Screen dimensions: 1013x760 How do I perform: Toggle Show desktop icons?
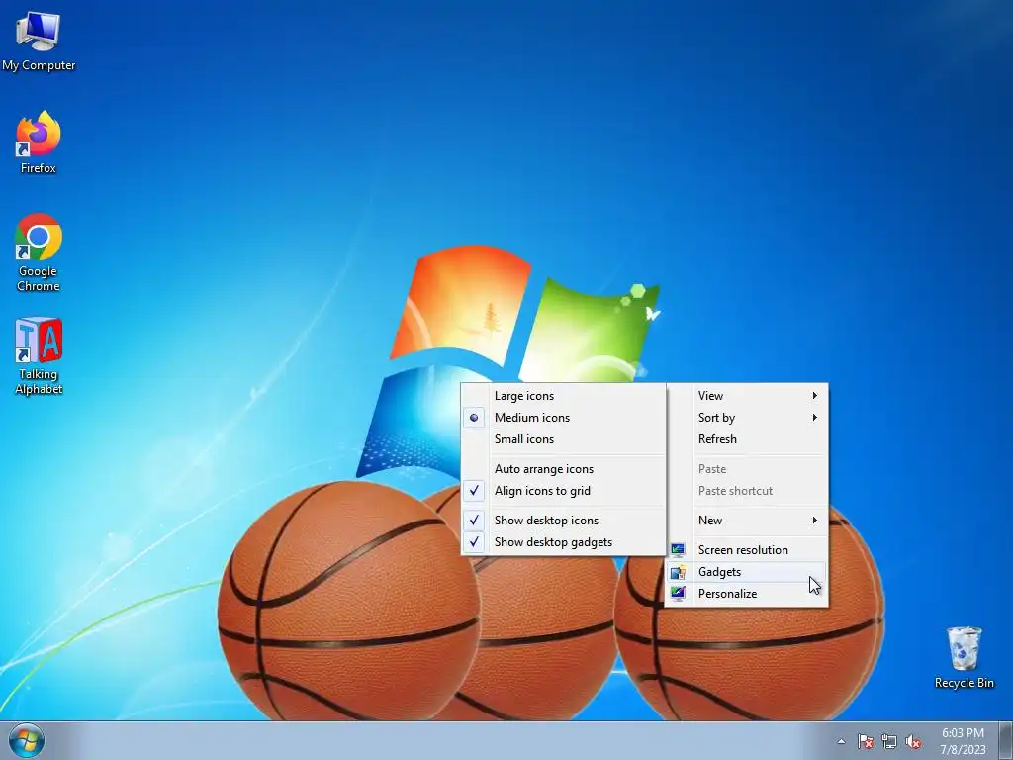click(x=563, y=521)
